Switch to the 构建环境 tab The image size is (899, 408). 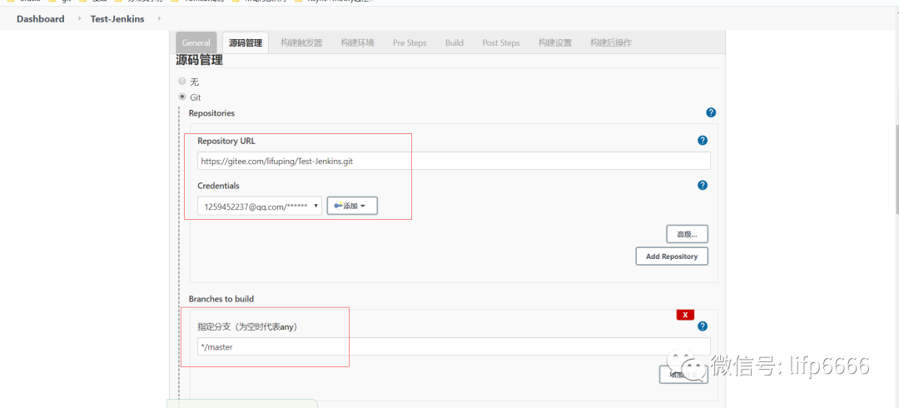pos(357,42)
